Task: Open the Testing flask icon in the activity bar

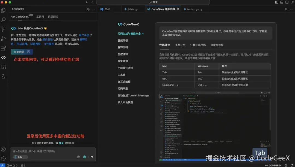Action: (4, 77)
